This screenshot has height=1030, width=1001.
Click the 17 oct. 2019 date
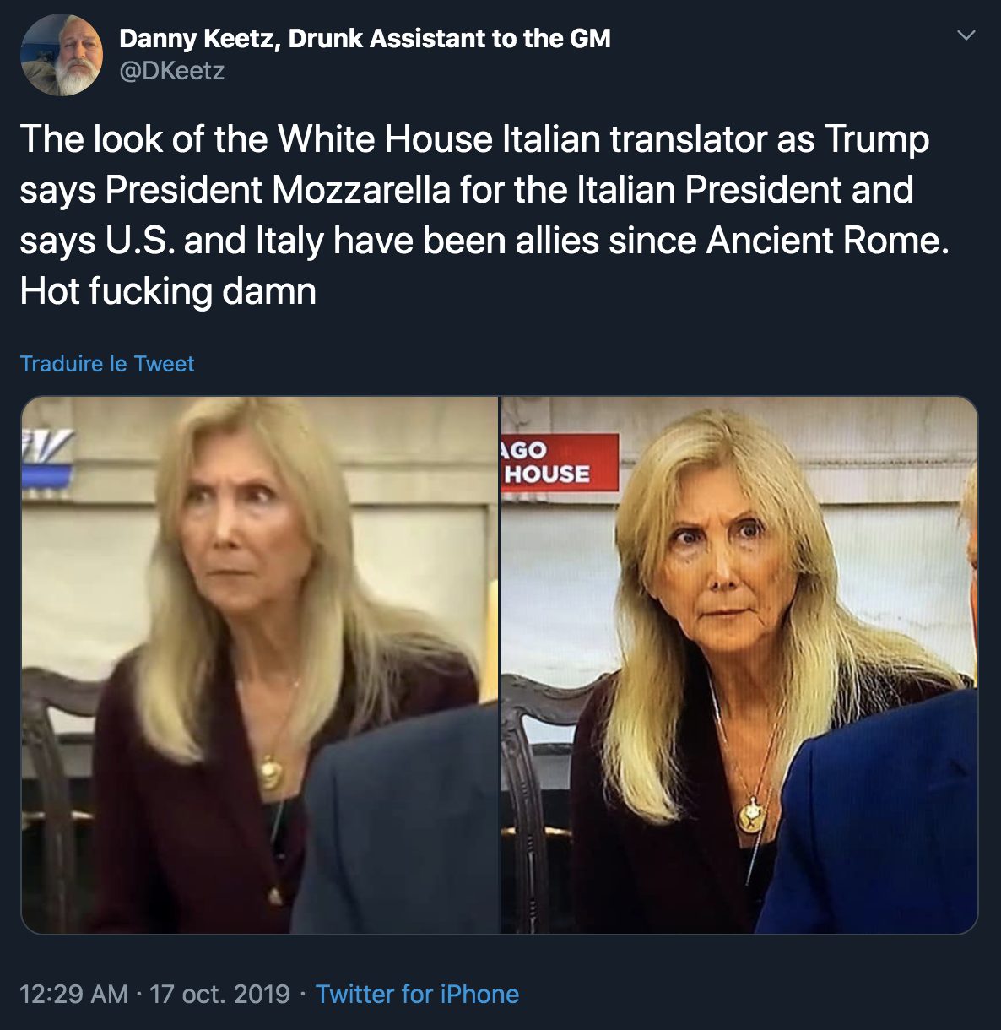219,994
